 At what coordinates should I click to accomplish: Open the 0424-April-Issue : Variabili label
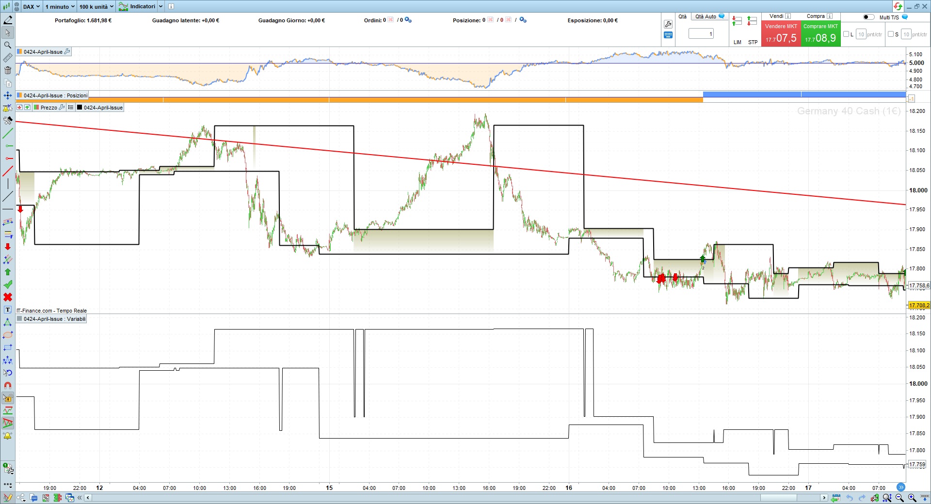tap(51, 319)
